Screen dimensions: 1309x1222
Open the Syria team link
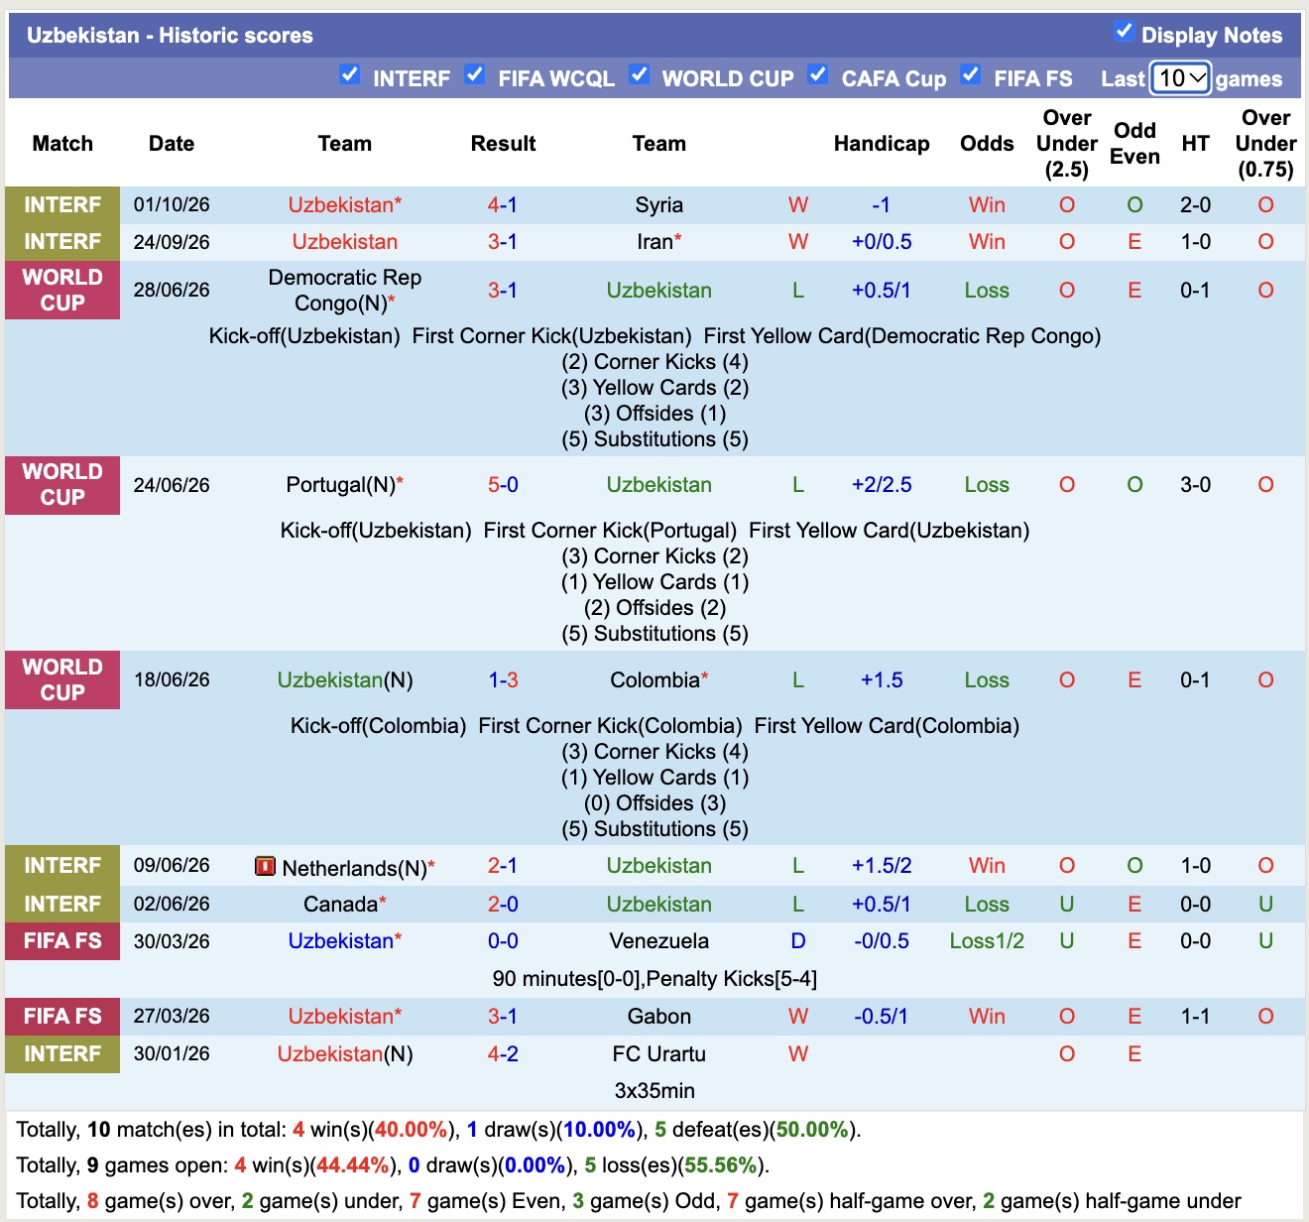click(x=659, y=205)
